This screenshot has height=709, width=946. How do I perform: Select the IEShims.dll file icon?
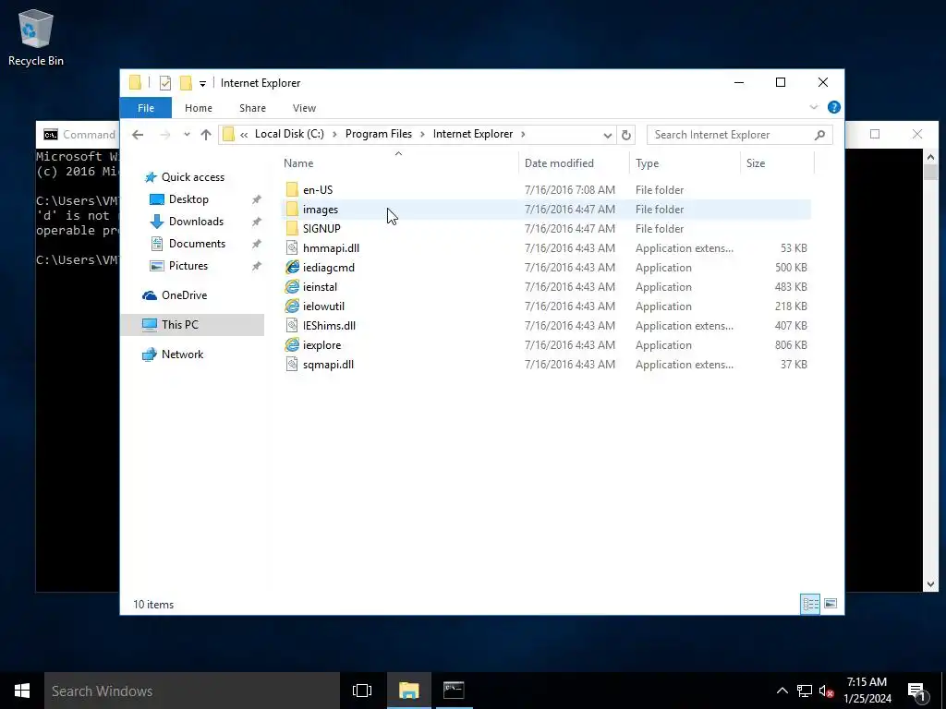coord(292,326)
